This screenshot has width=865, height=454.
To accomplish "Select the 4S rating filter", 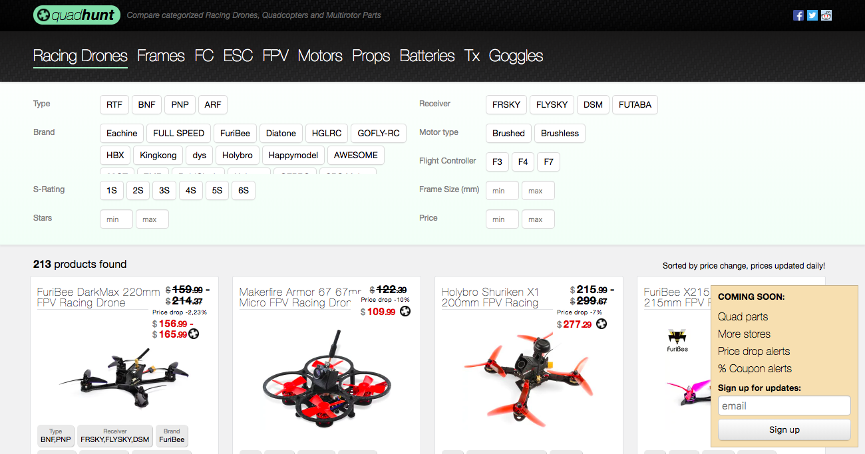I will (x=191, y=191).
